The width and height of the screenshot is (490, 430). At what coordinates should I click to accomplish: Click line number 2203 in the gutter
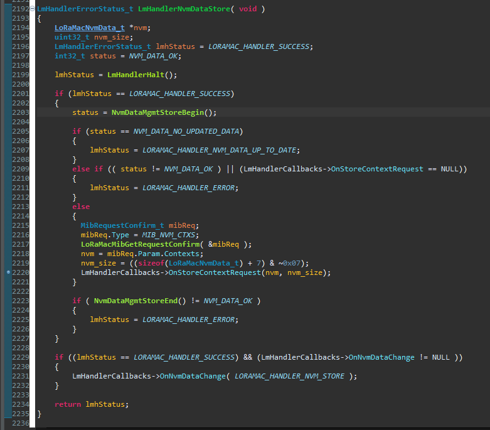pos(21,112)
